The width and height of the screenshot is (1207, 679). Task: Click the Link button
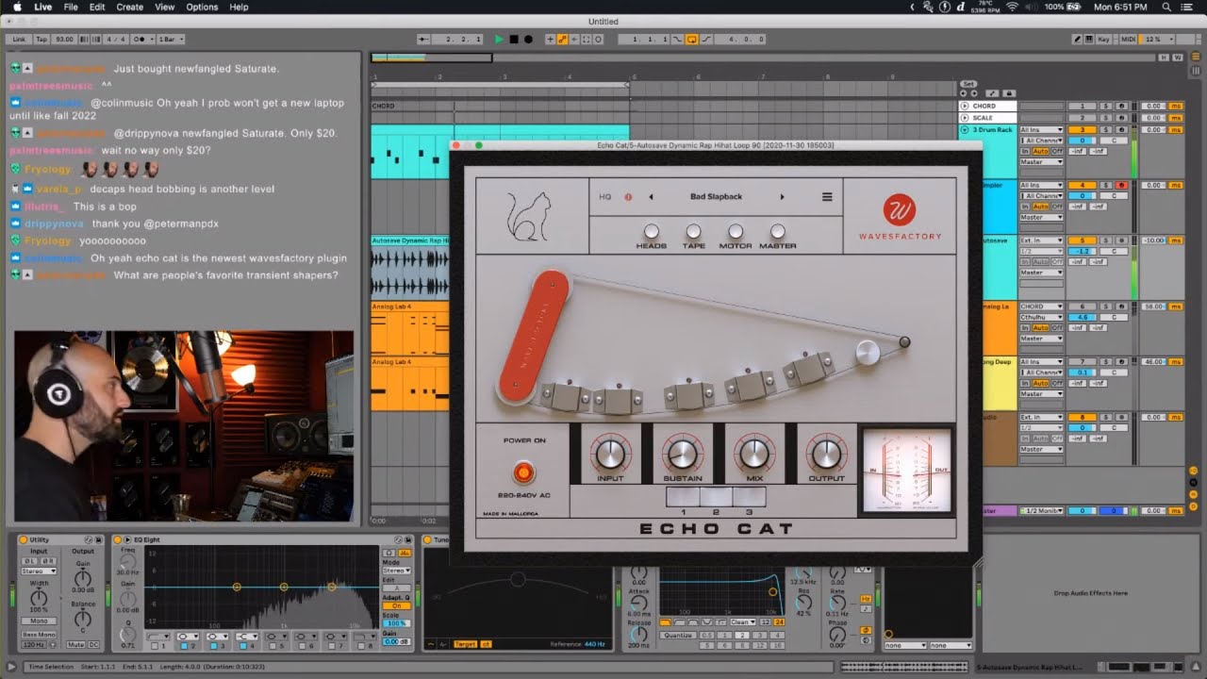[19, 40]
